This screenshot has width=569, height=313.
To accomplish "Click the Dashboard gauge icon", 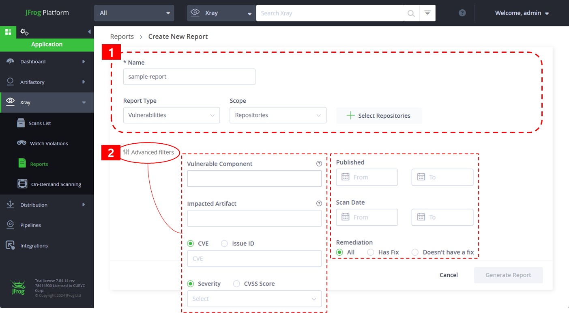I will coord(11,61).
